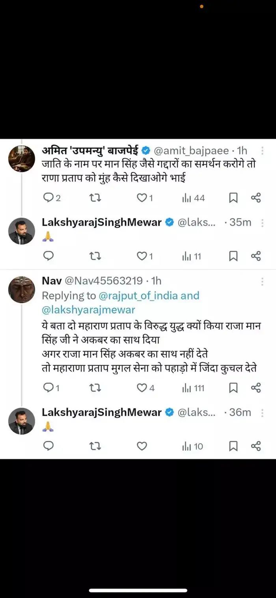Viewport: 276px width, 598px height.
Task: Open the more options menu on Nav's tweet
Action: point(263,281)
